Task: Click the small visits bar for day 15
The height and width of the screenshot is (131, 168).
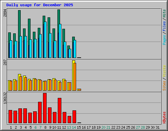Action: click(x=78, y=90)
